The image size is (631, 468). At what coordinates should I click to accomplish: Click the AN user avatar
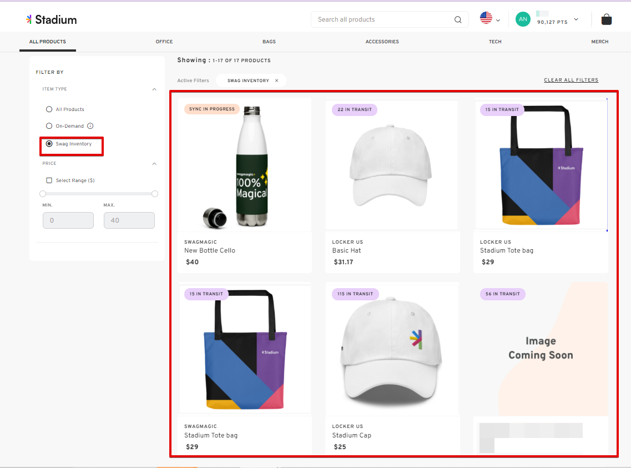(x=523, y=19)
